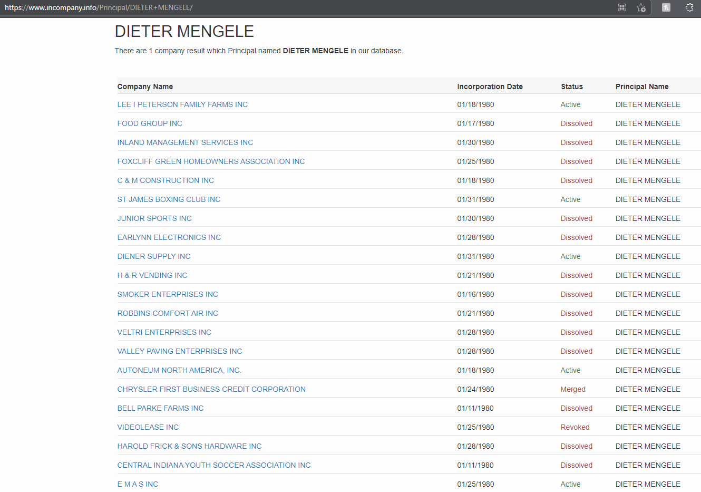The image size is (701, 492).
Task: View VELTRI ENTERPRISES INC company page
Action: (164, 332)
